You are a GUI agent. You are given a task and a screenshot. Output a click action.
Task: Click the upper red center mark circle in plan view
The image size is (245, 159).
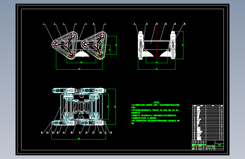click(x=81, y=96)
